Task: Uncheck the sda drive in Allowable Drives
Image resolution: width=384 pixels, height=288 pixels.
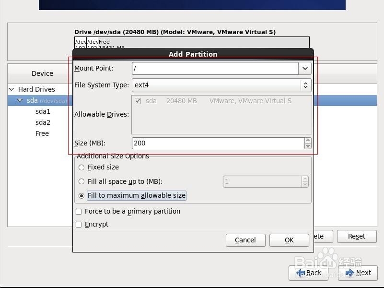Action: click(138, 101)
